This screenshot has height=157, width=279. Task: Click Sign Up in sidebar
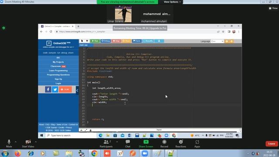58,79
